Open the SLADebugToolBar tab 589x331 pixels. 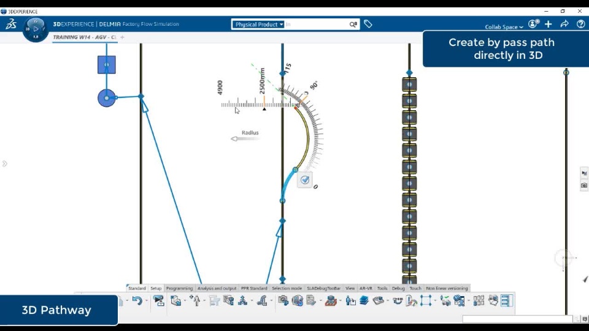pos(323,288)
